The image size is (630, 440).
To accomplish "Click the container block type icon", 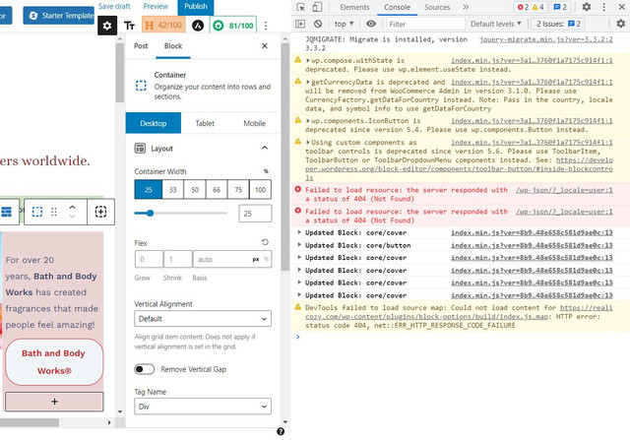I will pos(37,212).
